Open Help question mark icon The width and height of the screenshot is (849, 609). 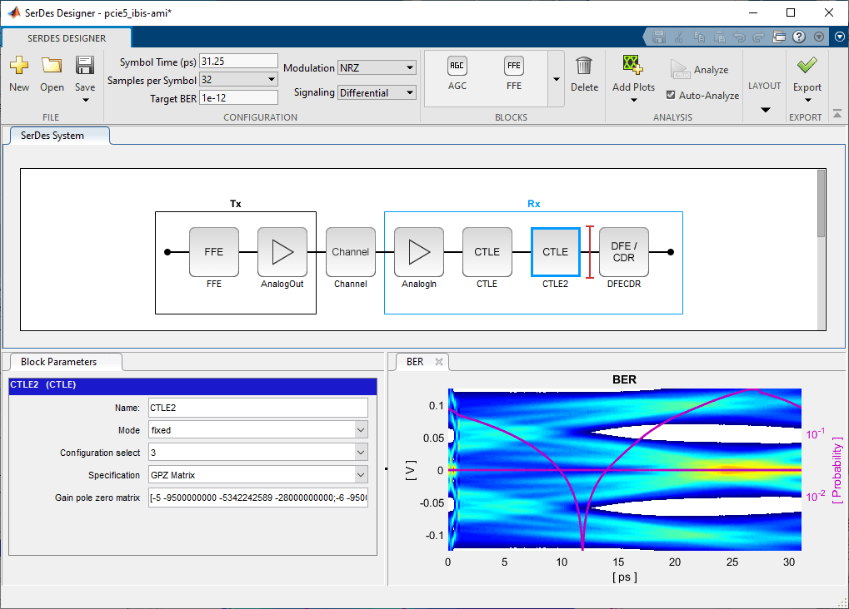coord(799,37)
